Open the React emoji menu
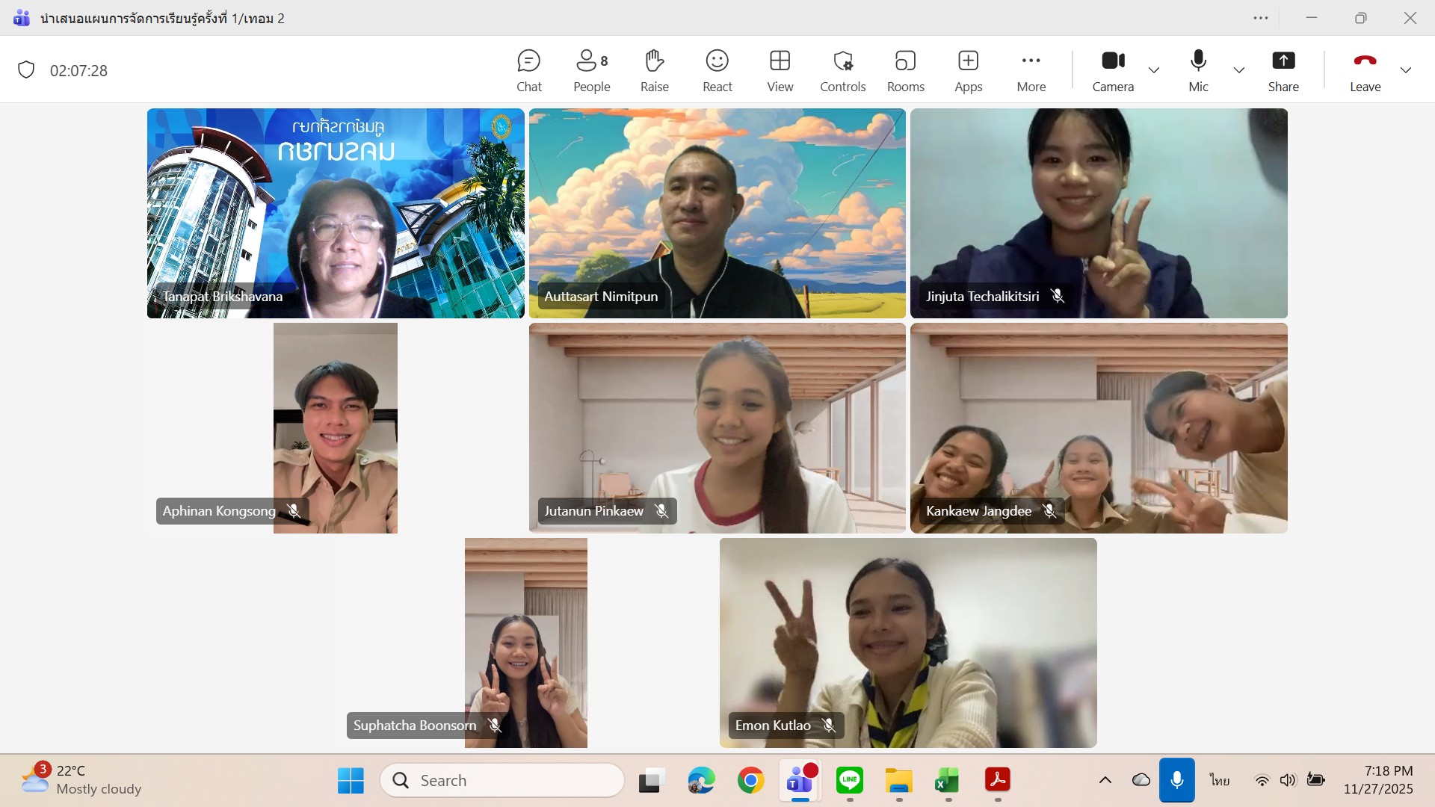Screen dimensions: 1435x807 pos(717,70)
